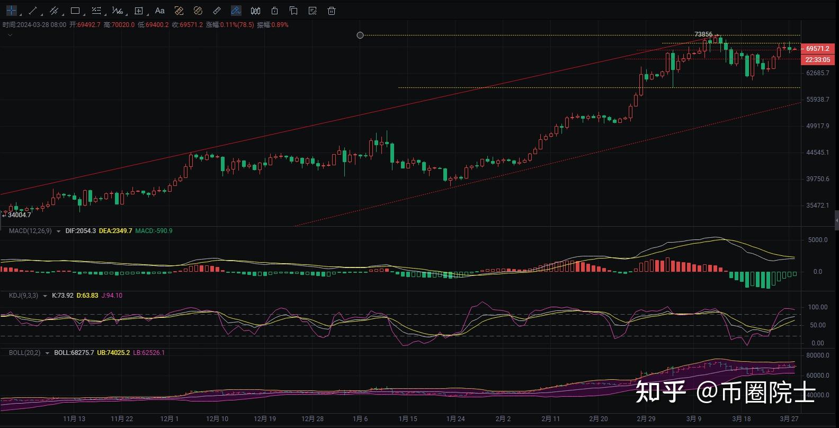This screenshot has width=839, height=428.
Task: Click the MACD:-590.9 value
Action: [x=154, y=231]
